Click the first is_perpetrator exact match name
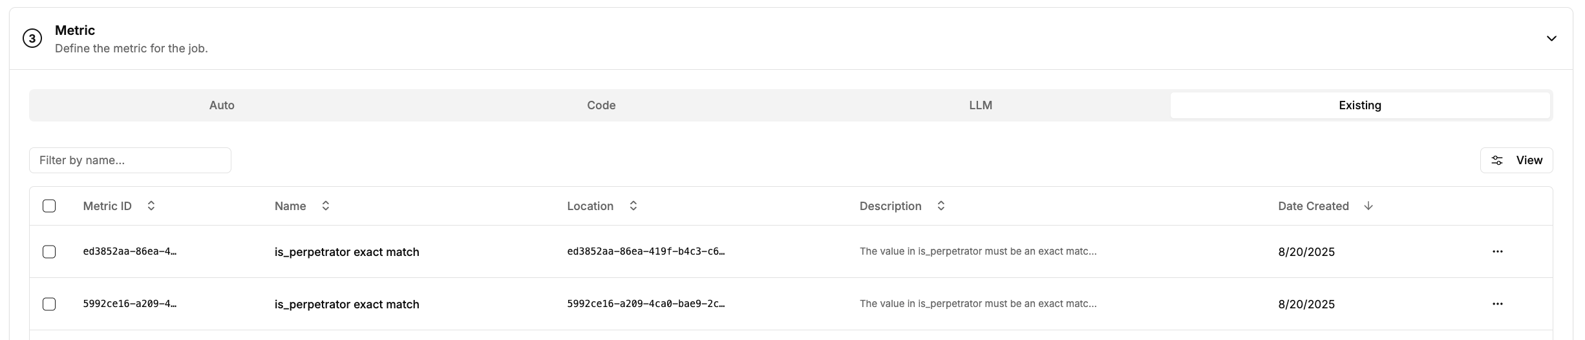Viewport: 1585px width, 340px height. [346, 252]
